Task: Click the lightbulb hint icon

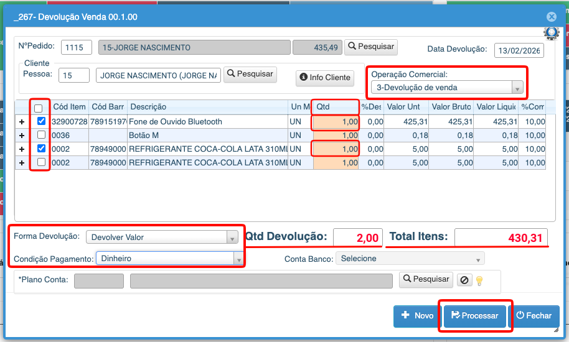Action: click(479, 281)
